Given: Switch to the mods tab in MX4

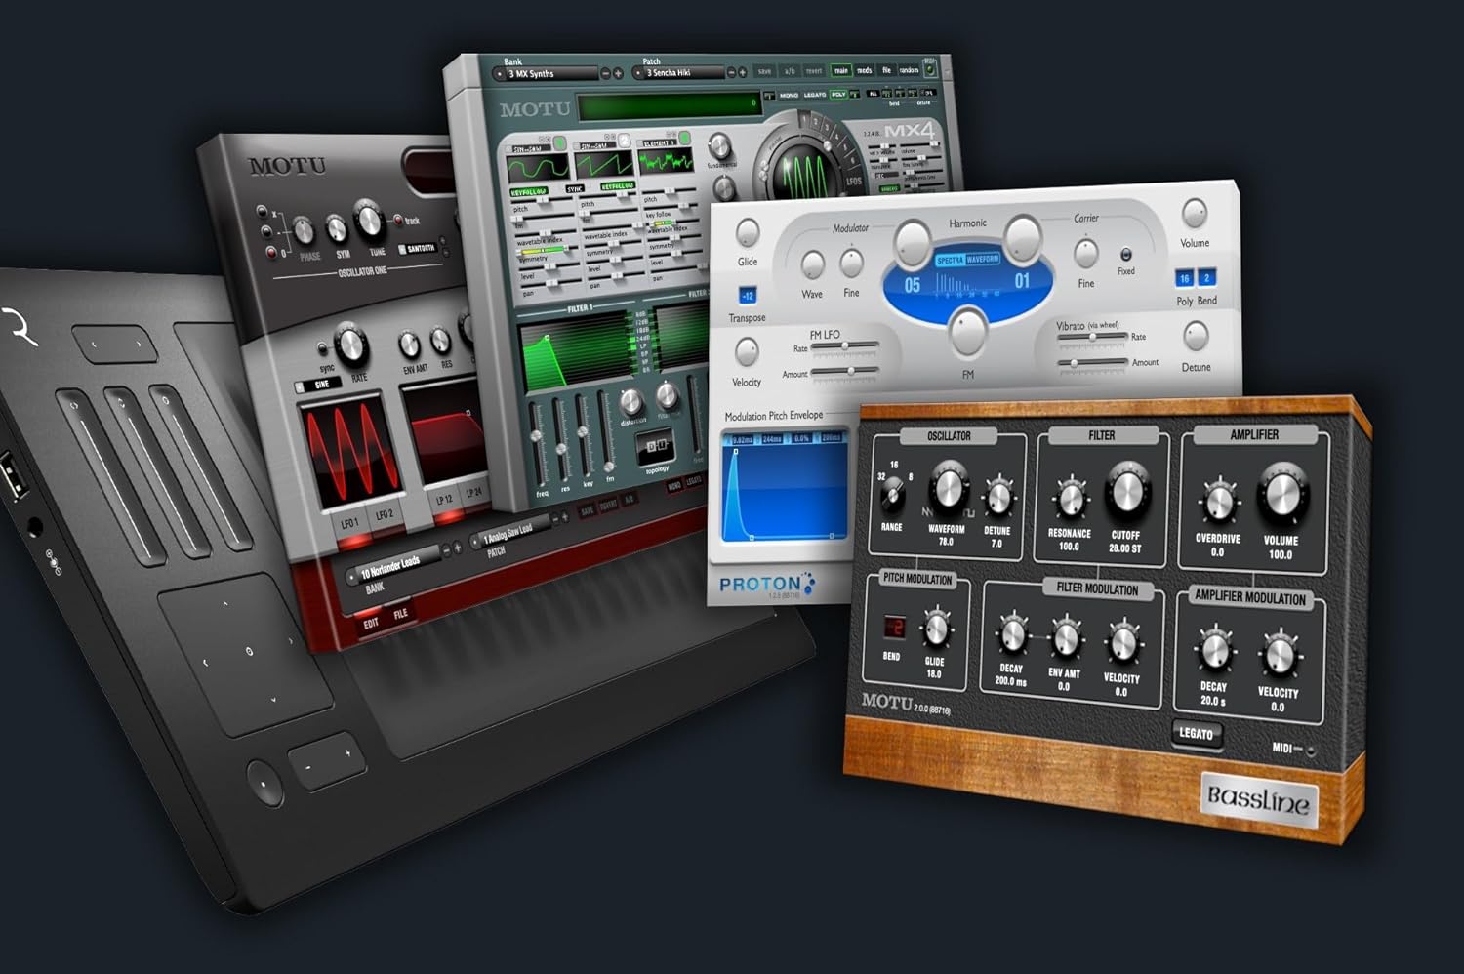Looking at the screenshot, I should [863, 70].
